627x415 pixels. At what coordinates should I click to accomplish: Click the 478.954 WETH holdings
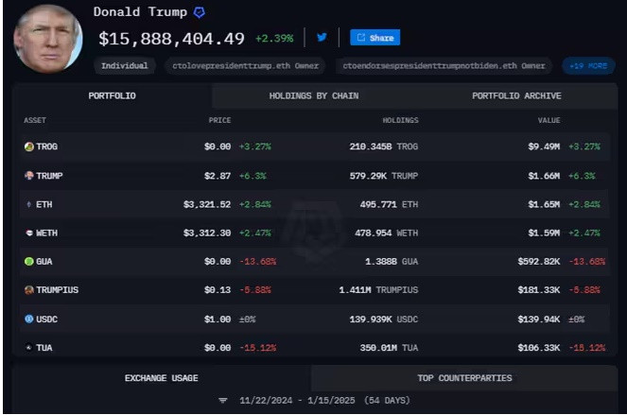coord(386,233)
